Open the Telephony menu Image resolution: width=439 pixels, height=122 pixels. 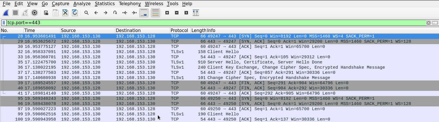click(x=130, y=4)
